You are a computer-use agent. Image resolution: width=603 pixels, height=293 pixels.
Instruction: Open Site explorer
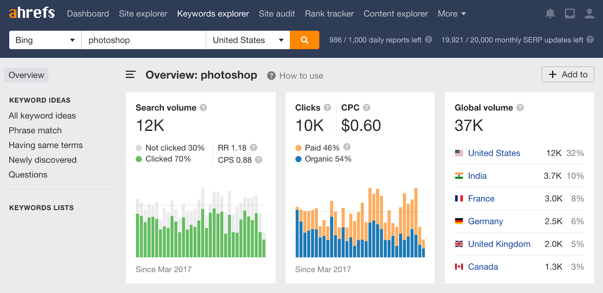coord(143,14)
